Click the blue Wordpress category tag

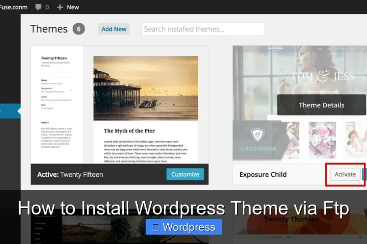183,227
